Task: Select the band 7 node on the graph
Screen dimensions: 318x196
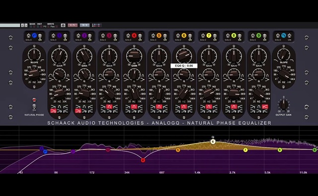Action: [x=245, y=150]
